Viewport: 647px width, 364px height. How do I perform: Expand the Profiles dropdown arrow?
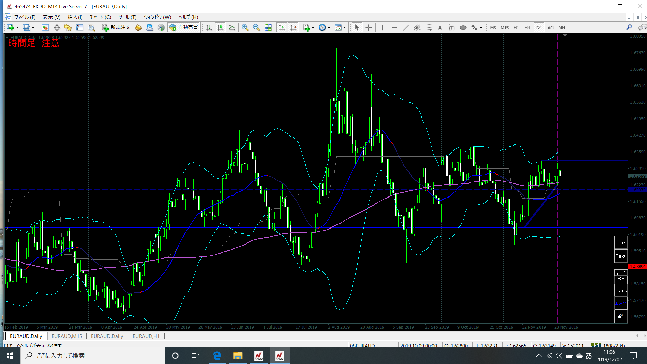[33, 28]
